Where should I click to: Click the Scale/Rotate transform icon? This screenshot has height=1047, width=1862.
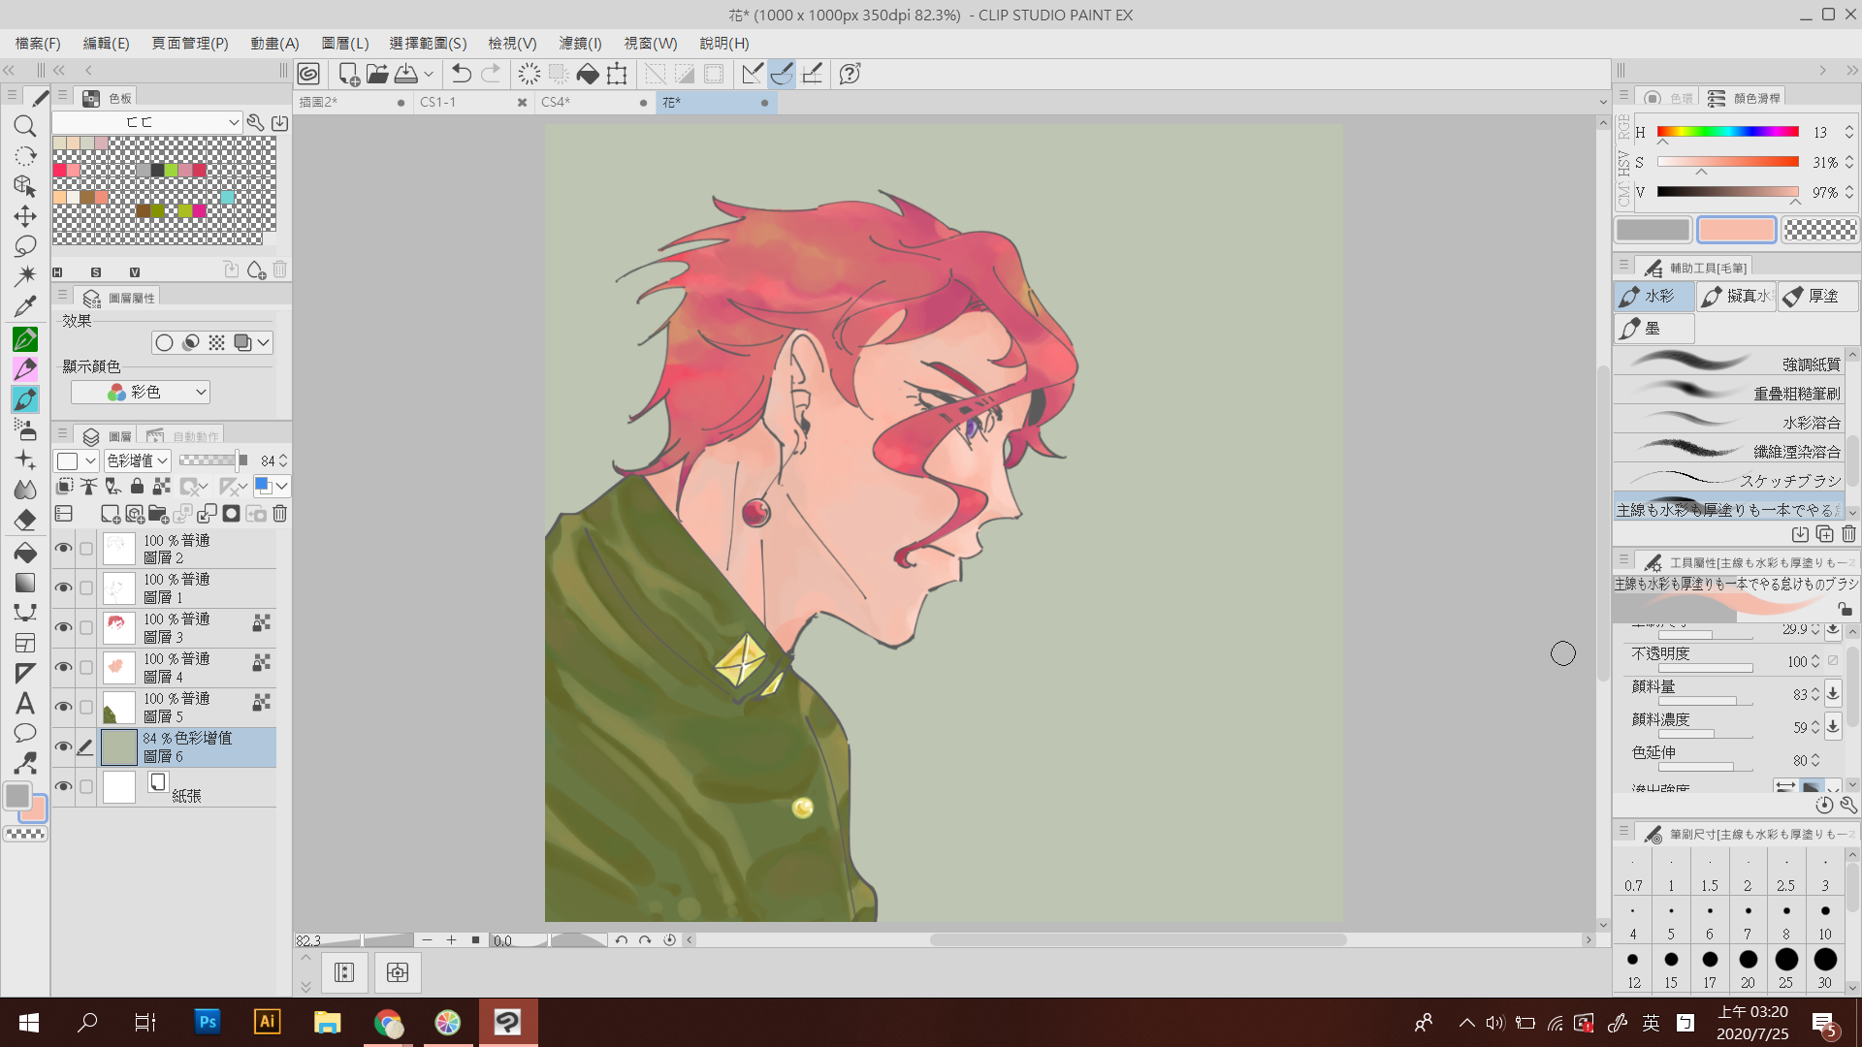click(617, 74)
